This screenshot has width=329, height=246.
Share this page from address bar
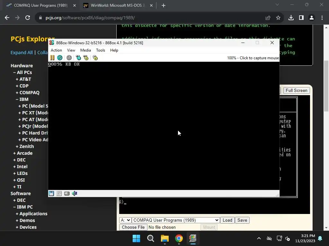(268, 18)
